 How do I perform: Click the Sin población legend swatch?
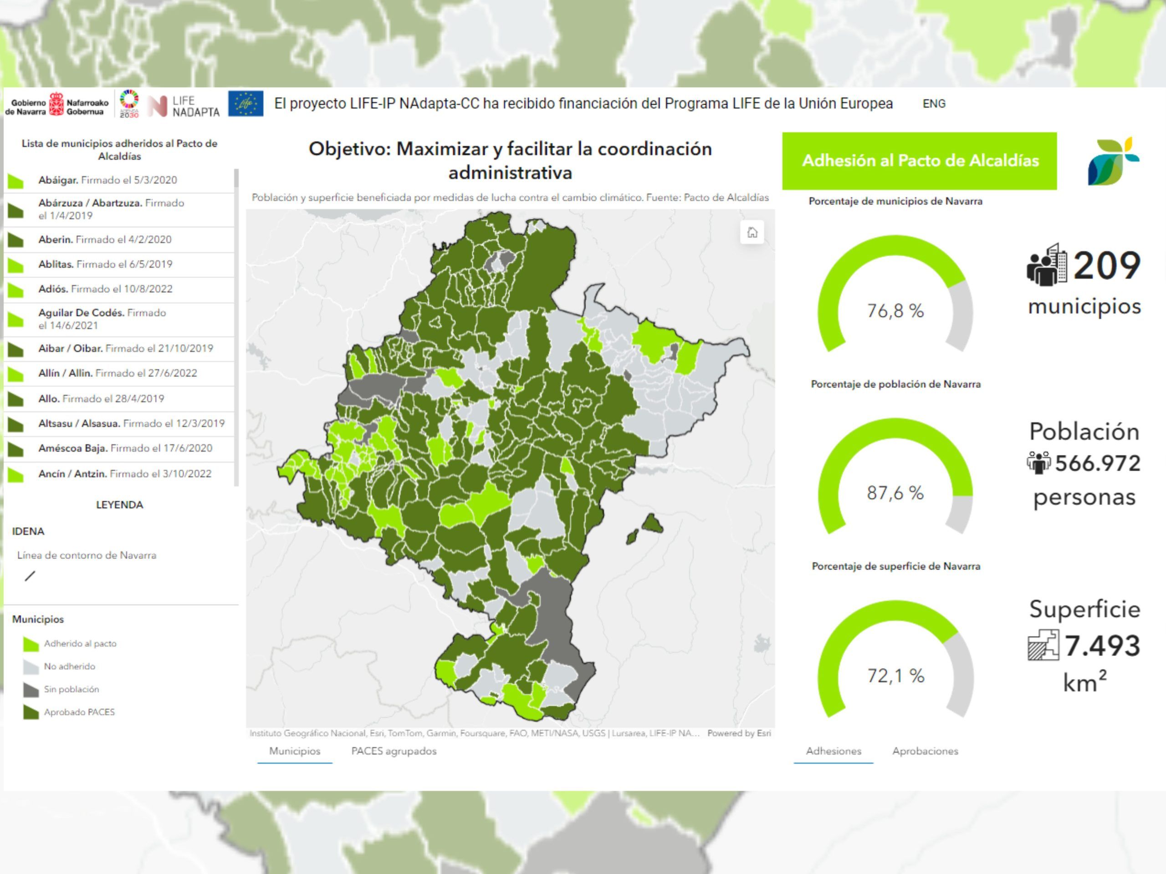31,690
